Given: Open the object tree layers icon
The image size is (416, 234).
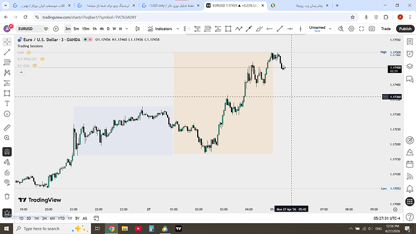Looking at the screenshot, I should pos(410,66).
